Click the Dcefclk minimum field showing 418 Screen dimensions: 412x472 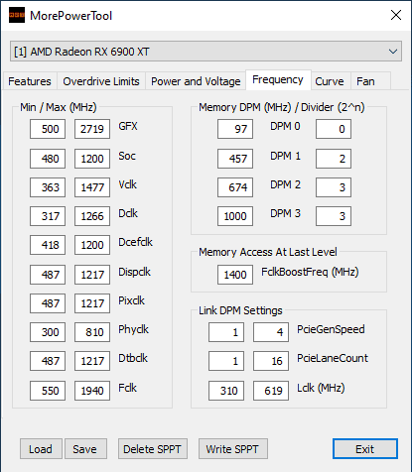(x=48, y=245)
